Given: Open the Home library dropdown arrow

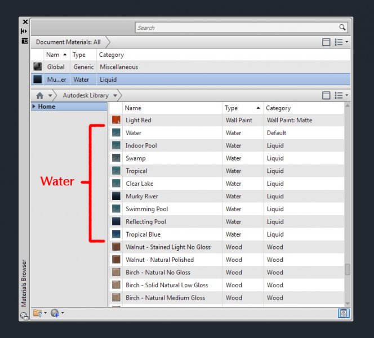Looking at the screenshot, I should click(x=50, y=96).
